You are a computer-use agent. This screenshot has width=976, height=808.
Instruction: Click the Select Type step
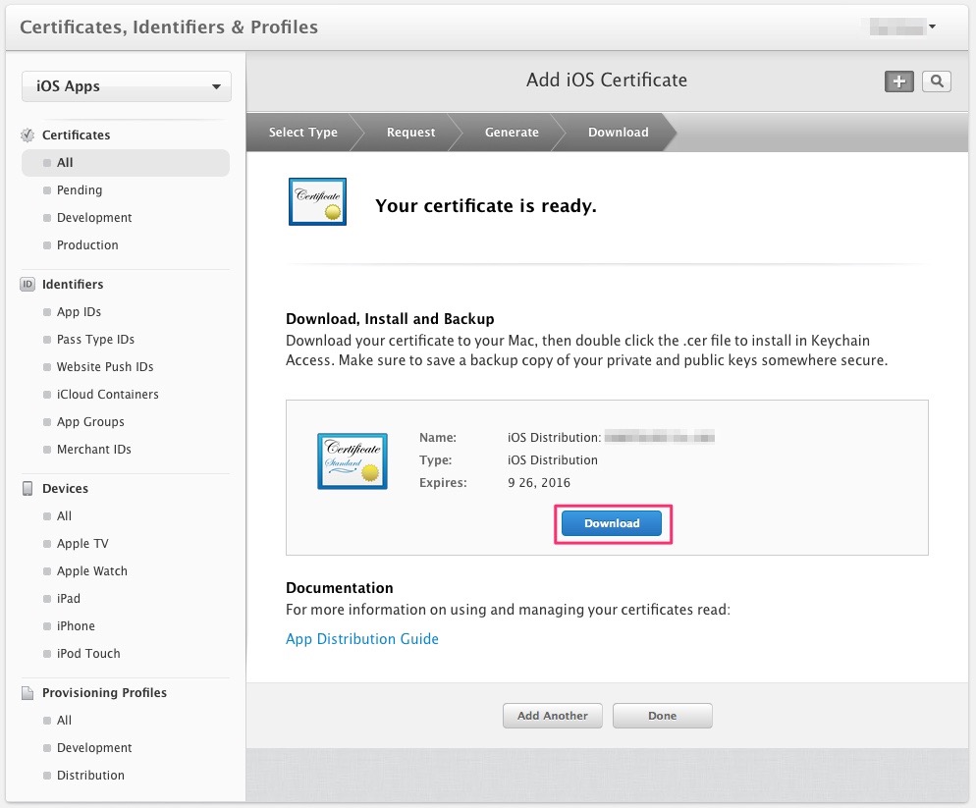tap(303, 132)
